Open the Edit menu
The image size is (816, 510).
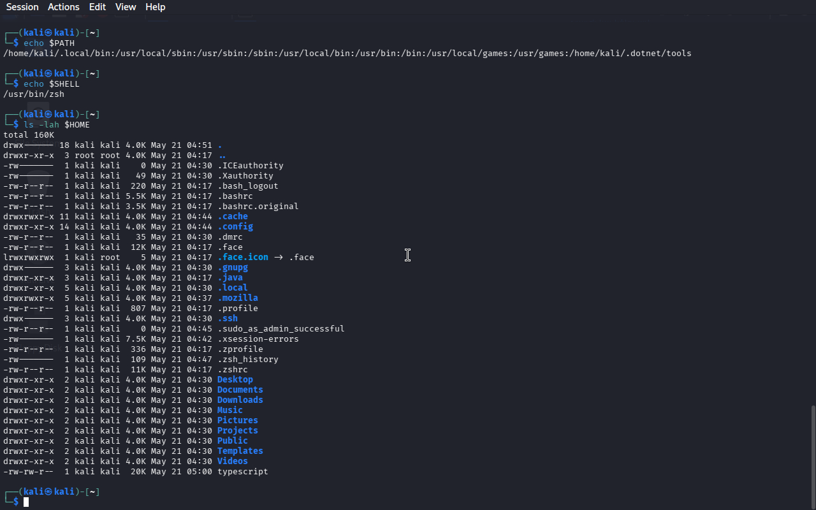coord(98,7)
